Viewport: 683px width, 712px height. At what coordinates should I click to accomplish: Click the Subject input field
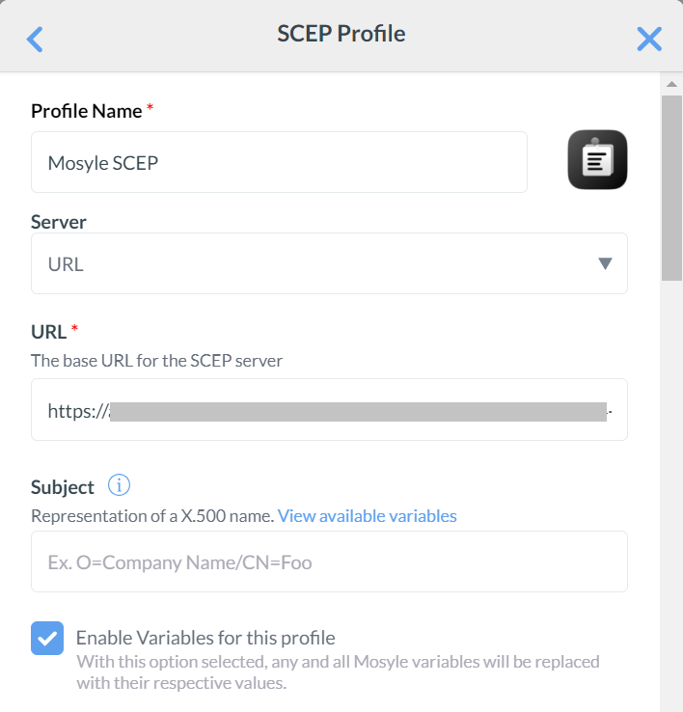(329, 561)
